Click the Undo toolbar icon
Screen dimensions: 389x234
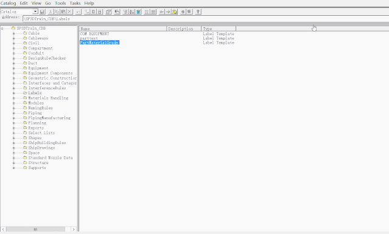(78, 12)
